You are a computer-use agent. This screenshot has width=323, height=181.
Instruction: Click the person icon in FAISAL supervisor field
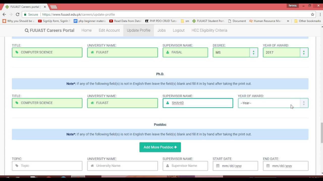pyautogui.click(x=168, y=52)
